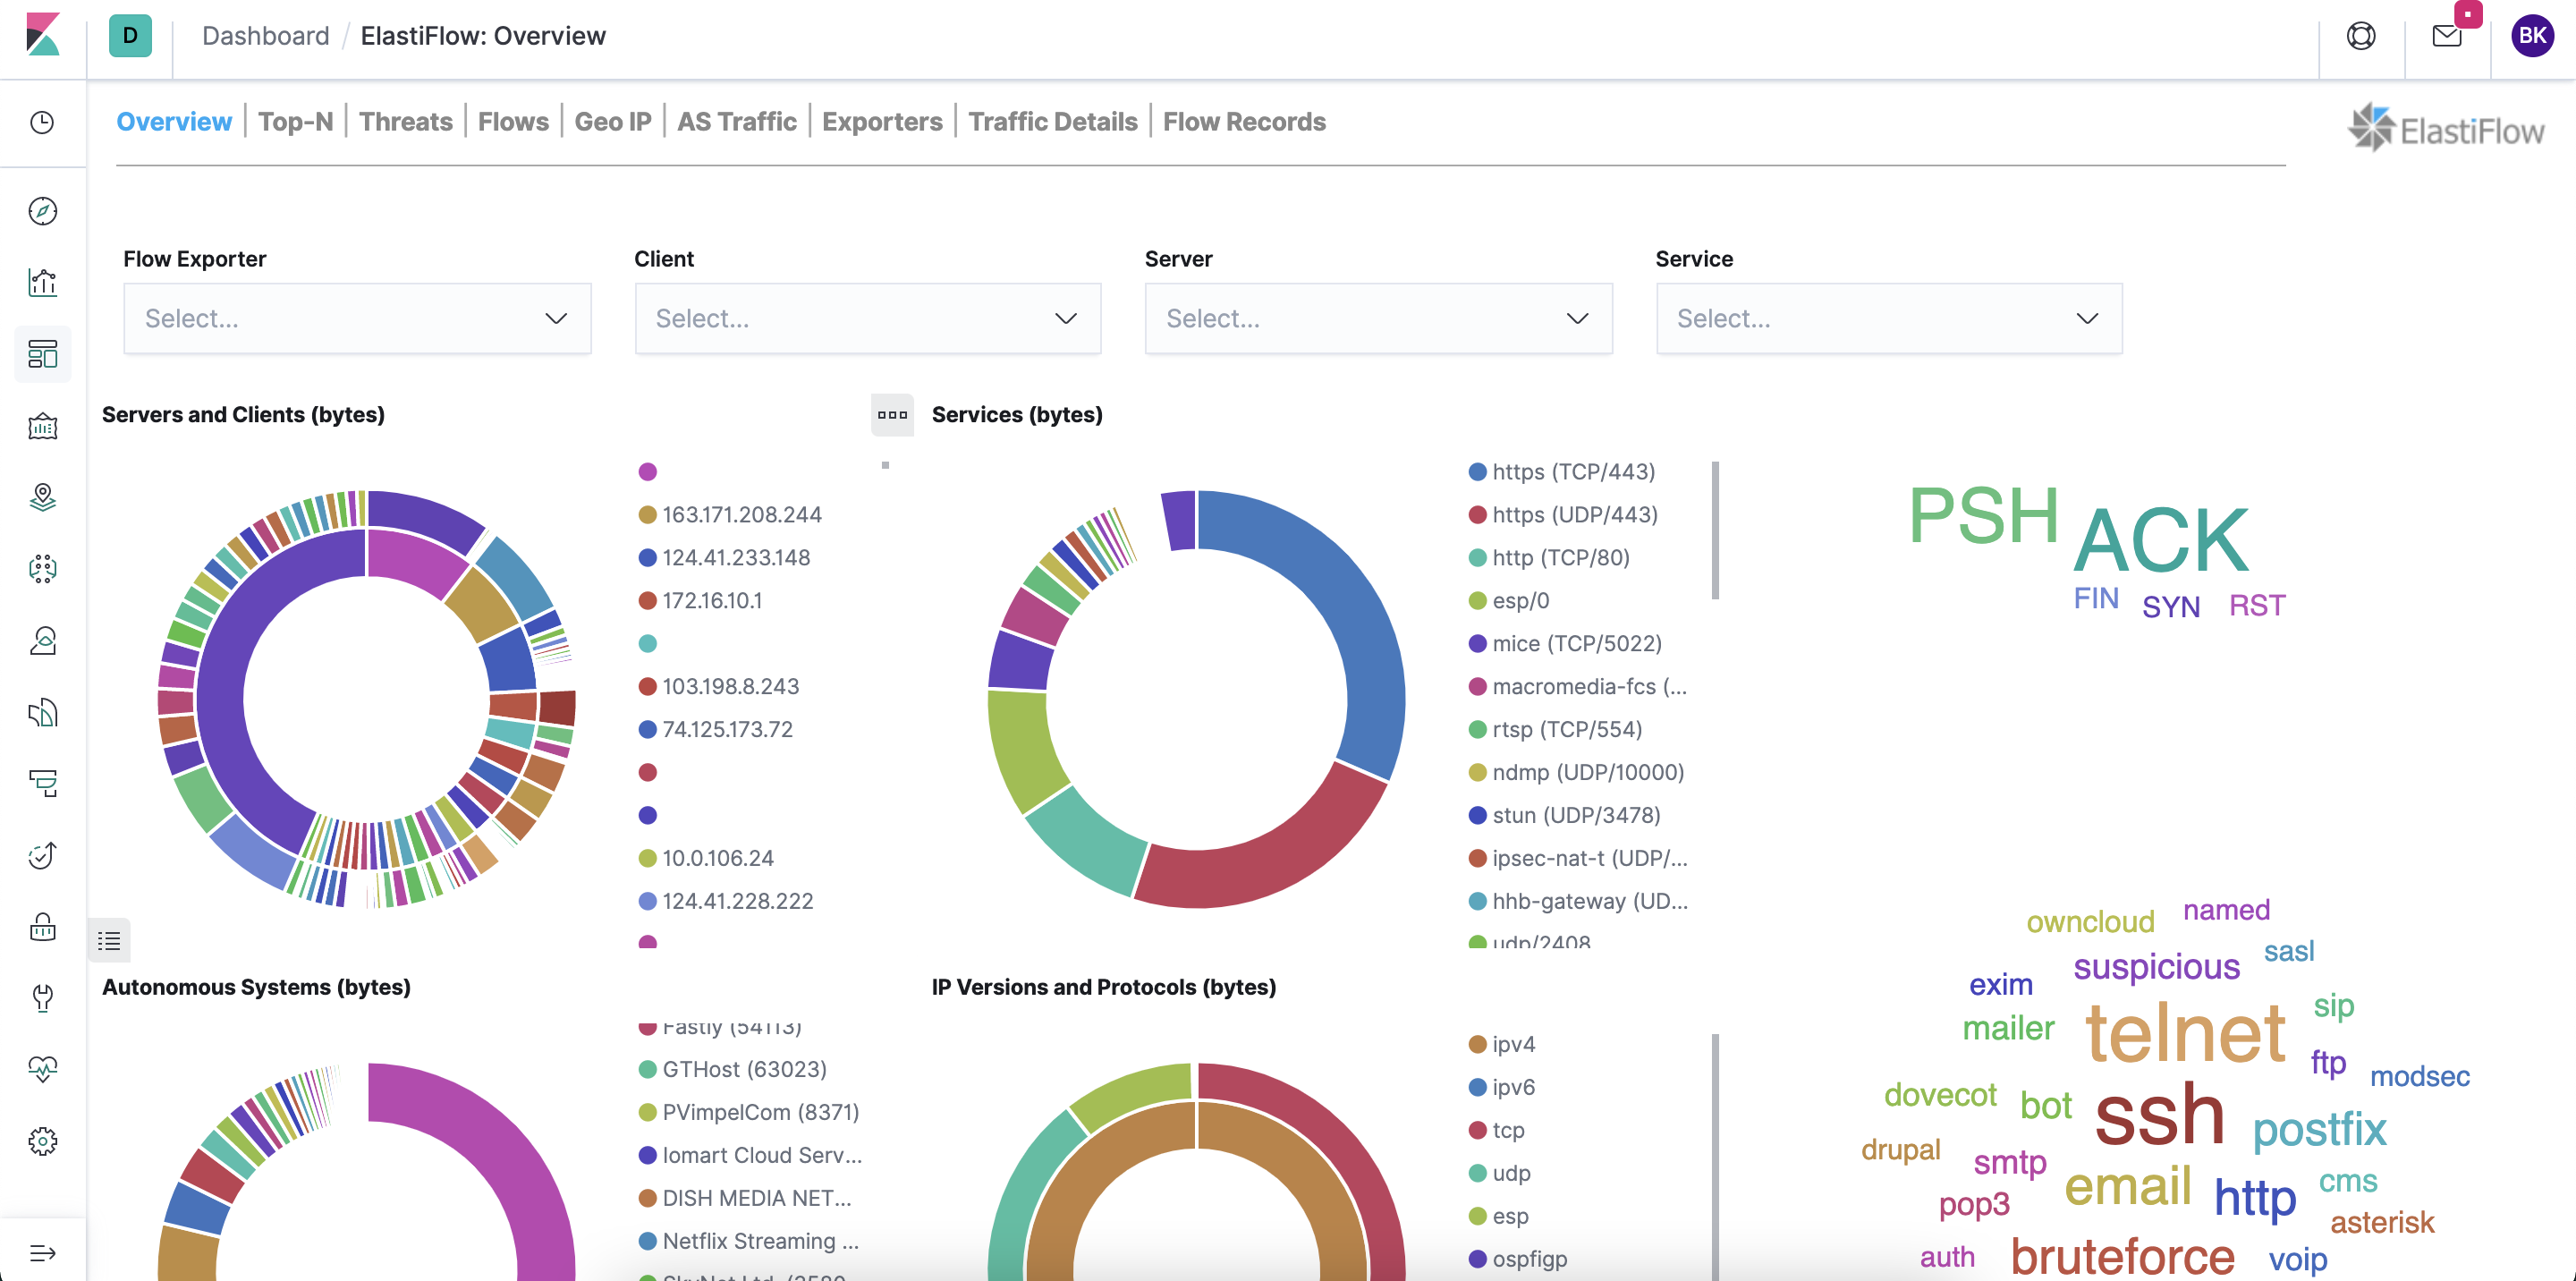Open Uptime sidebar icon

(x=43, y=856)
